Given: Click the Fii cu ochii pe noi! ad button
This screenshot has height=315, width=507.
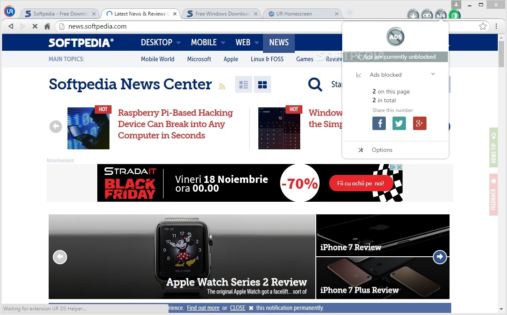Looking at the screenshot, I should [361, 183].
